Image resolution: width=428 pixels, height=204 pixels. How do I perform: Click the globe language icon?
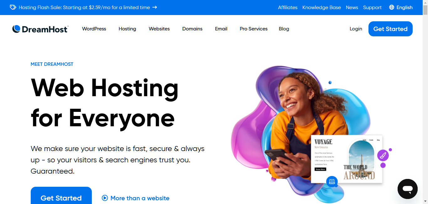tap(392, 8)
